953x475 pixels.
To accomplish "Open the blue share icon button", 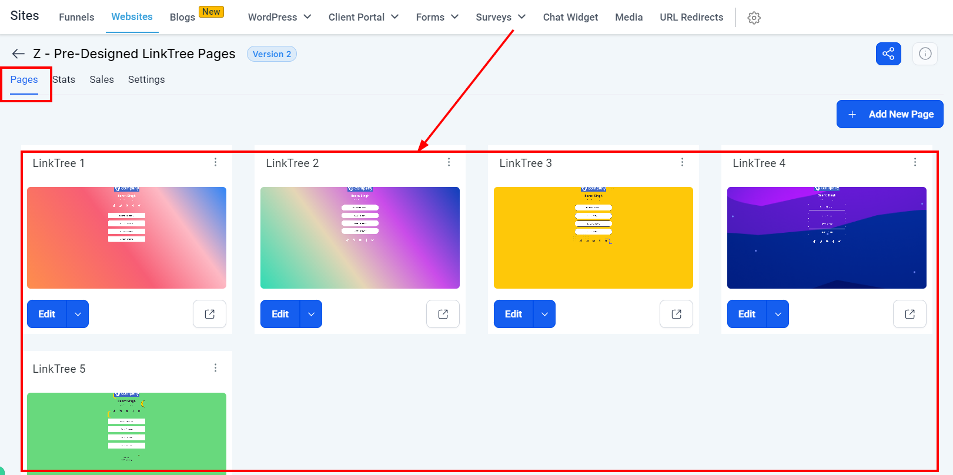I will pyautogui.click(x=888, y=54).
